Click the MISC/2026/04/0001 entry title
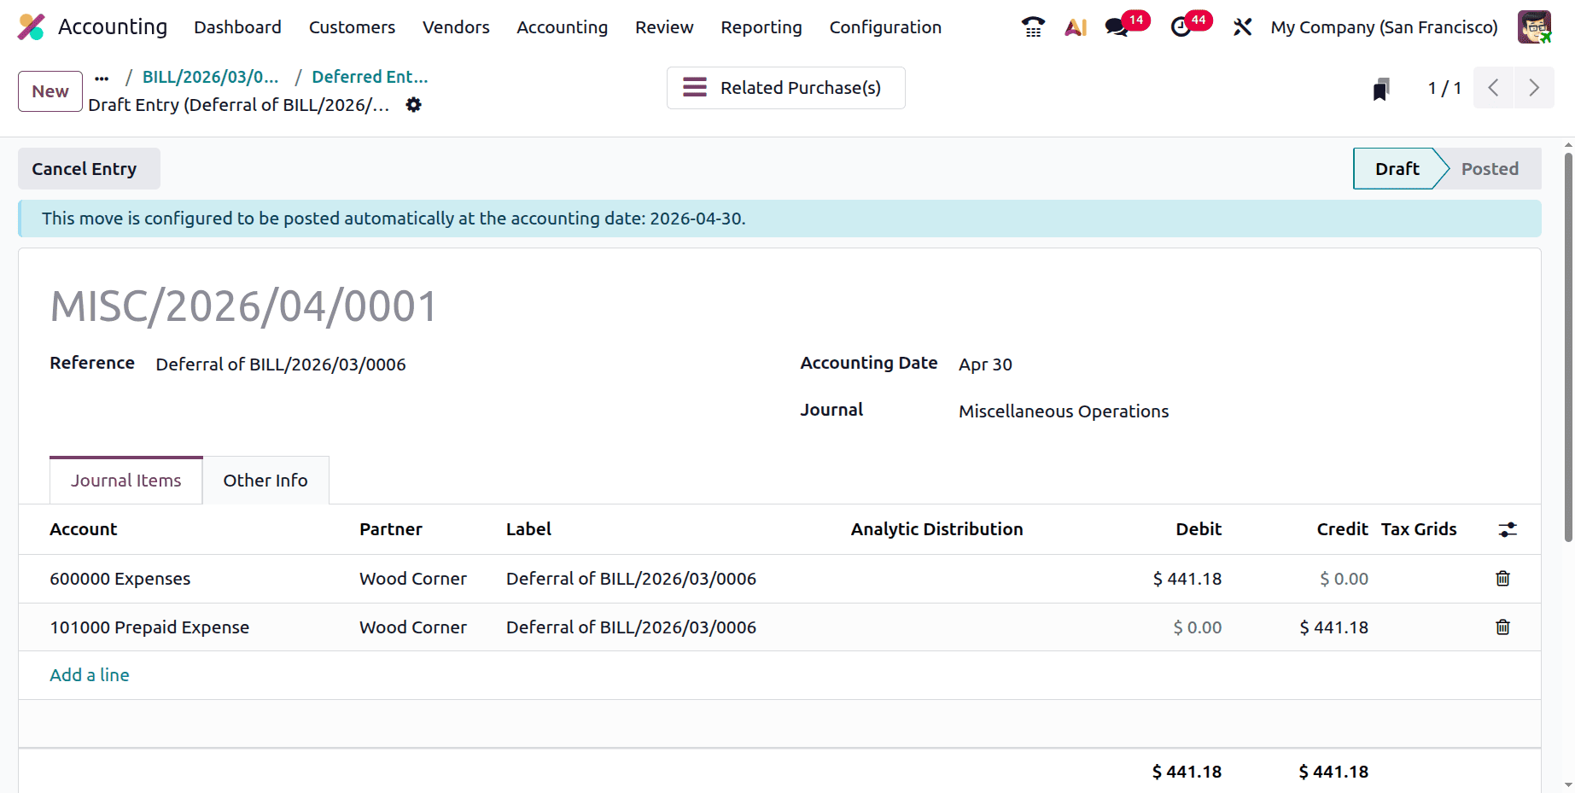This screenshot has height=793, width=1575. coord(244,306)
